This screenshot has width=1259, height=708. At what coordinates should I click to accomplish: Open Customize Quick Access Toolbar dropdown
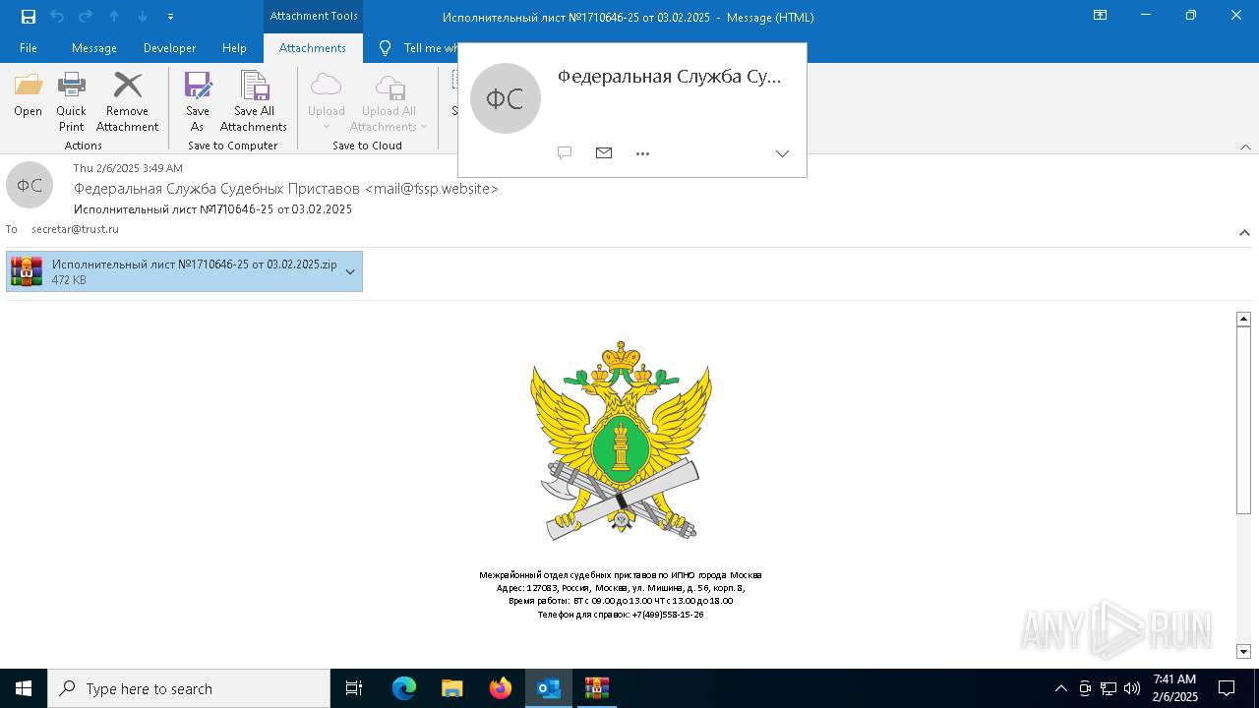[x=171, y=17]
